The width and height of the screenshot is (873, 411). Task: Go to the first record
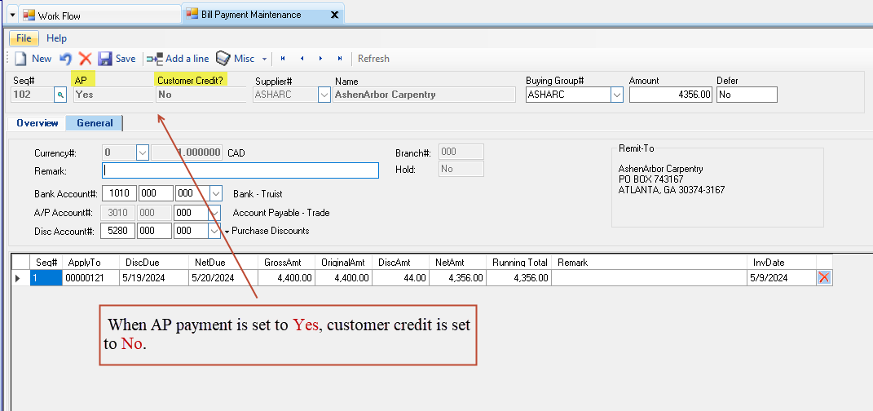283,59
